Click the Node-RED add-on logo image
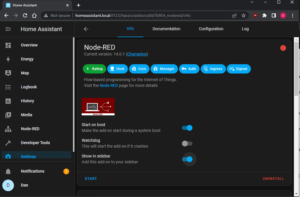Screen dimensions: 300x197 click(x=98, y=107)
